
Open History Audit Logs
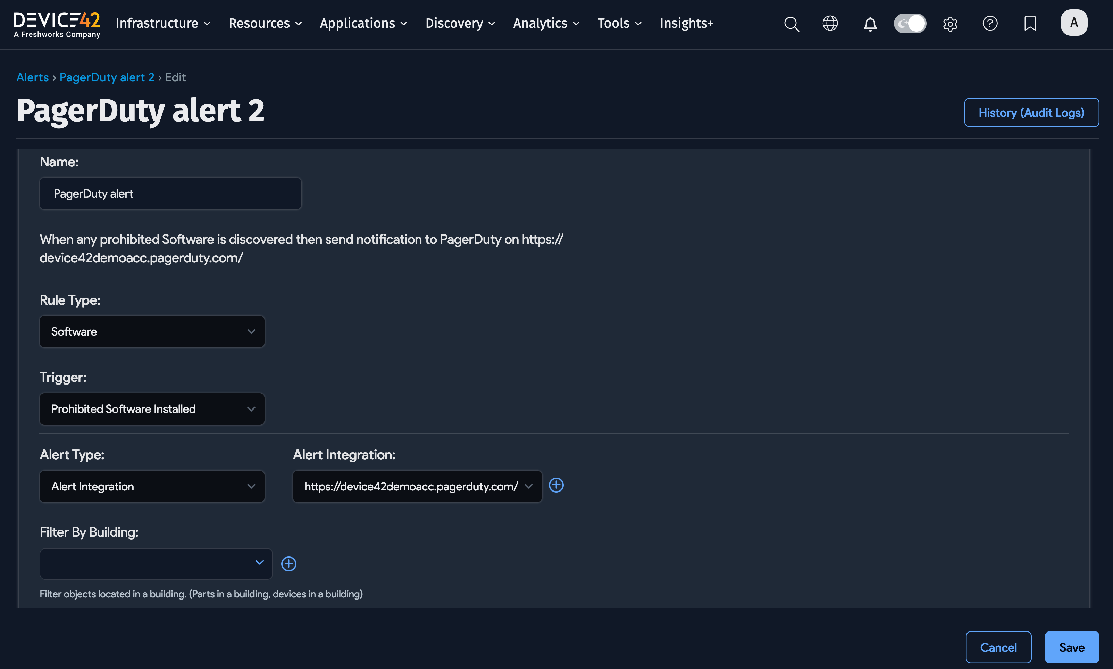point(1031,112)
